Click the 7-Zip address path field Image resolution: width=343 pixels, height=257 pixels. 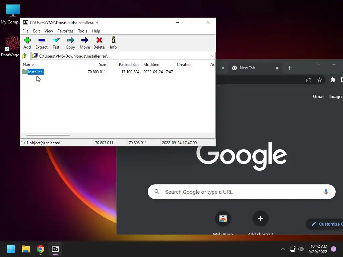[123, 56]
